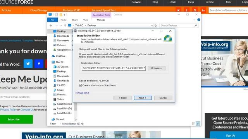Screen dimensions: 248x139
Task: Click the Destination folder path field
Action: click(x=114, y=68)
